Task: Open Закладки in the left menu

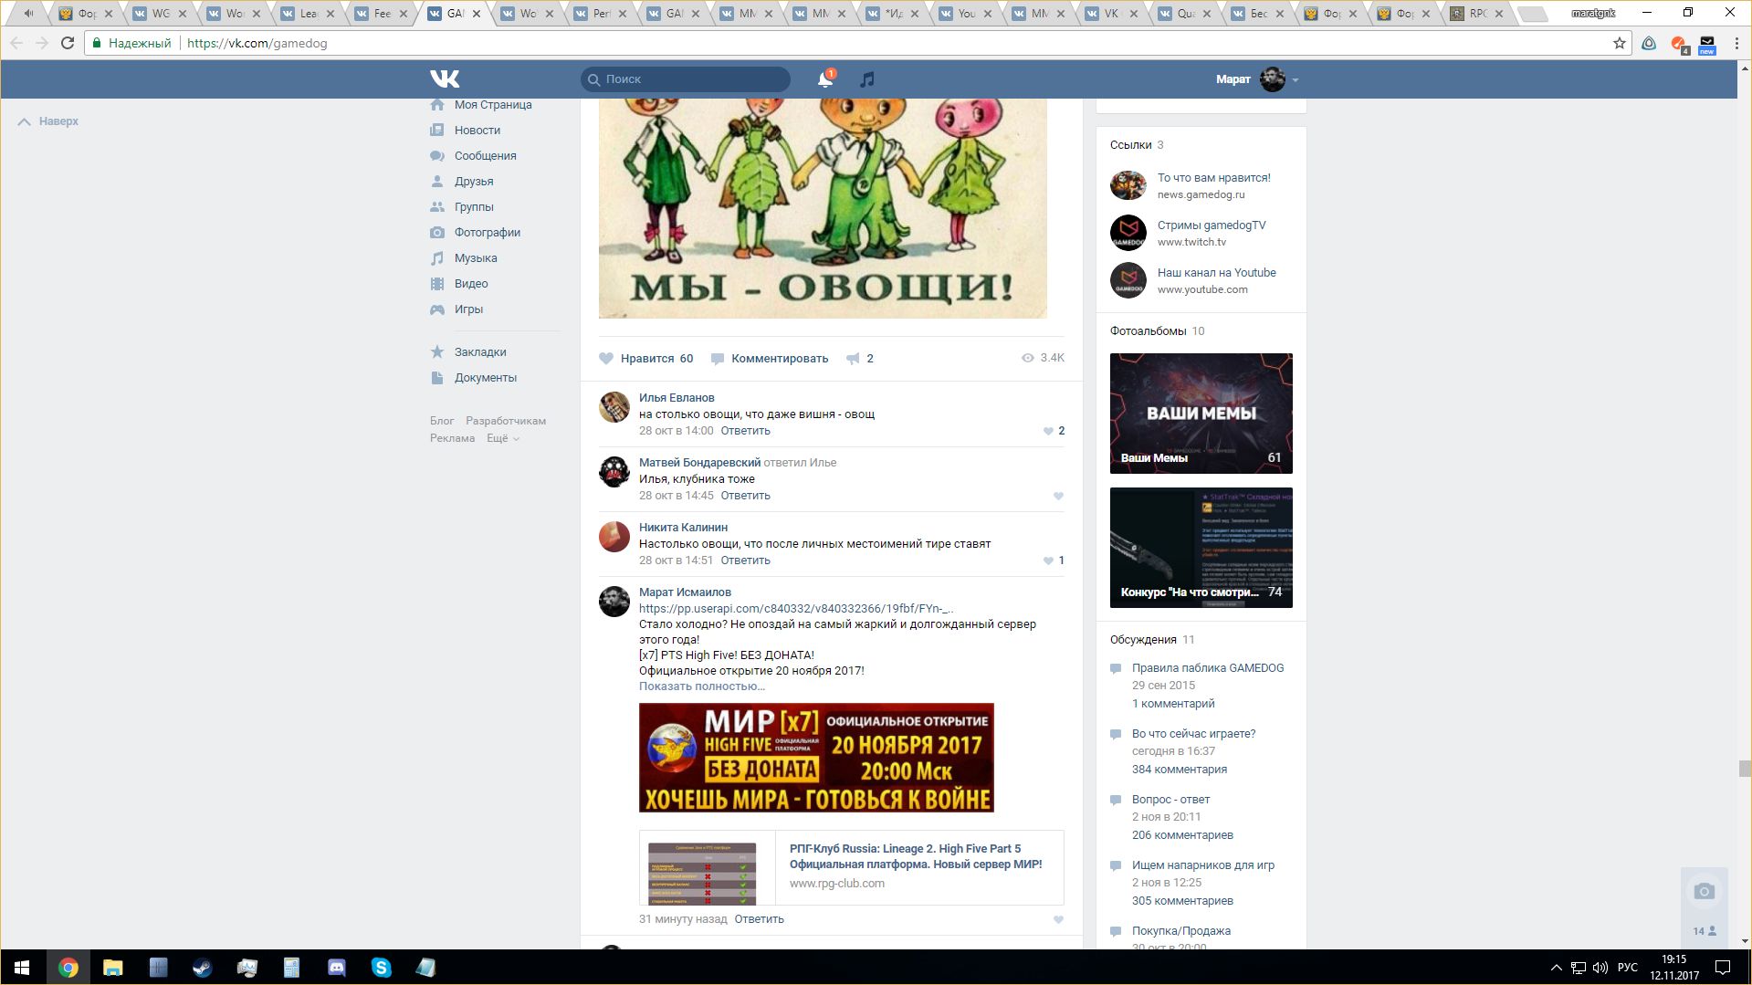Action: [480, 352]
